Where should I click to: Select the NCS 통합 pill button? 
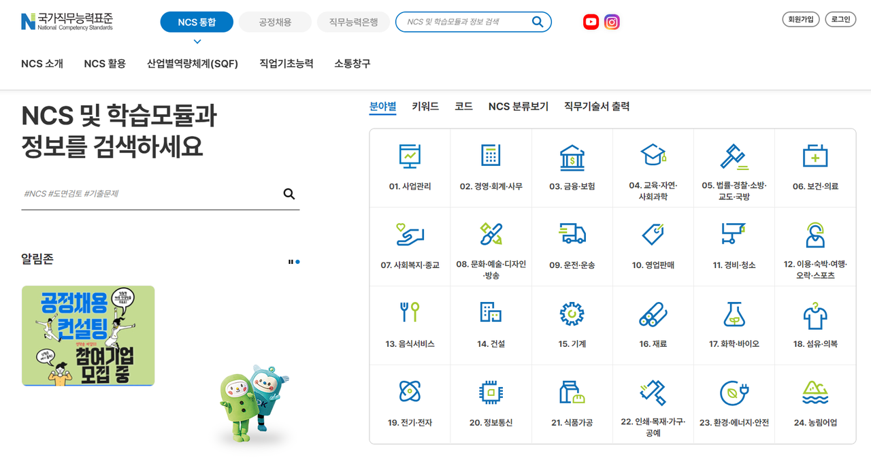coord(197,22)
